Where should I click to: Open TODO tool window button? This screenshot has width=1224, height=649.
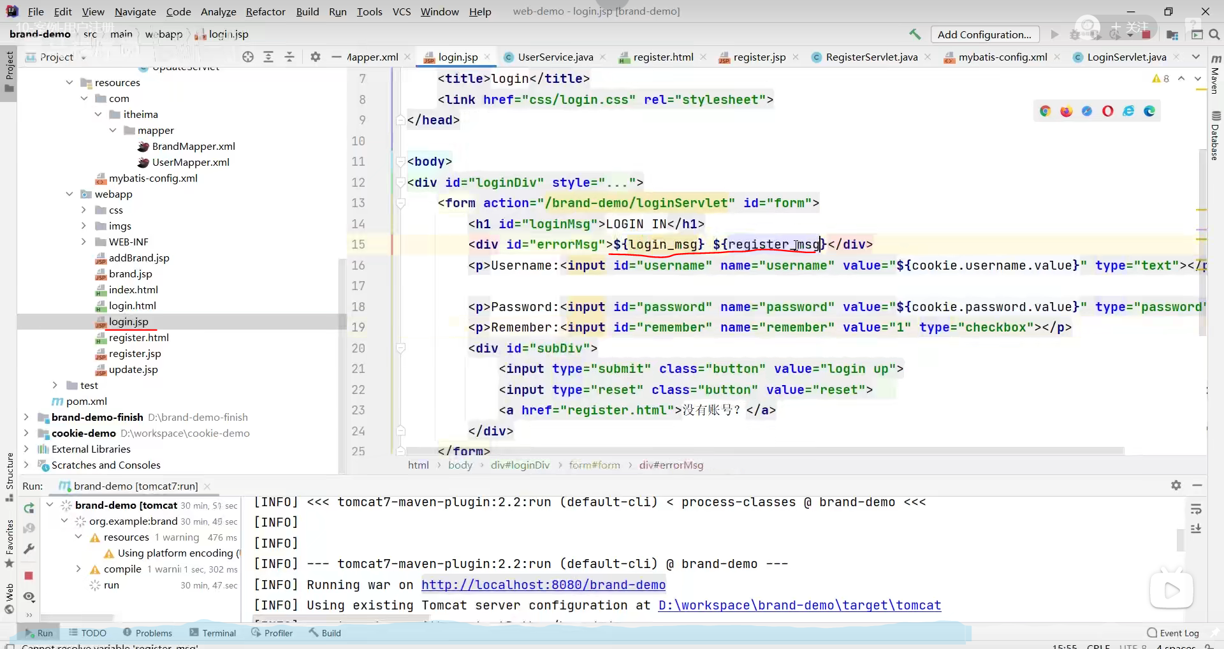88,633
